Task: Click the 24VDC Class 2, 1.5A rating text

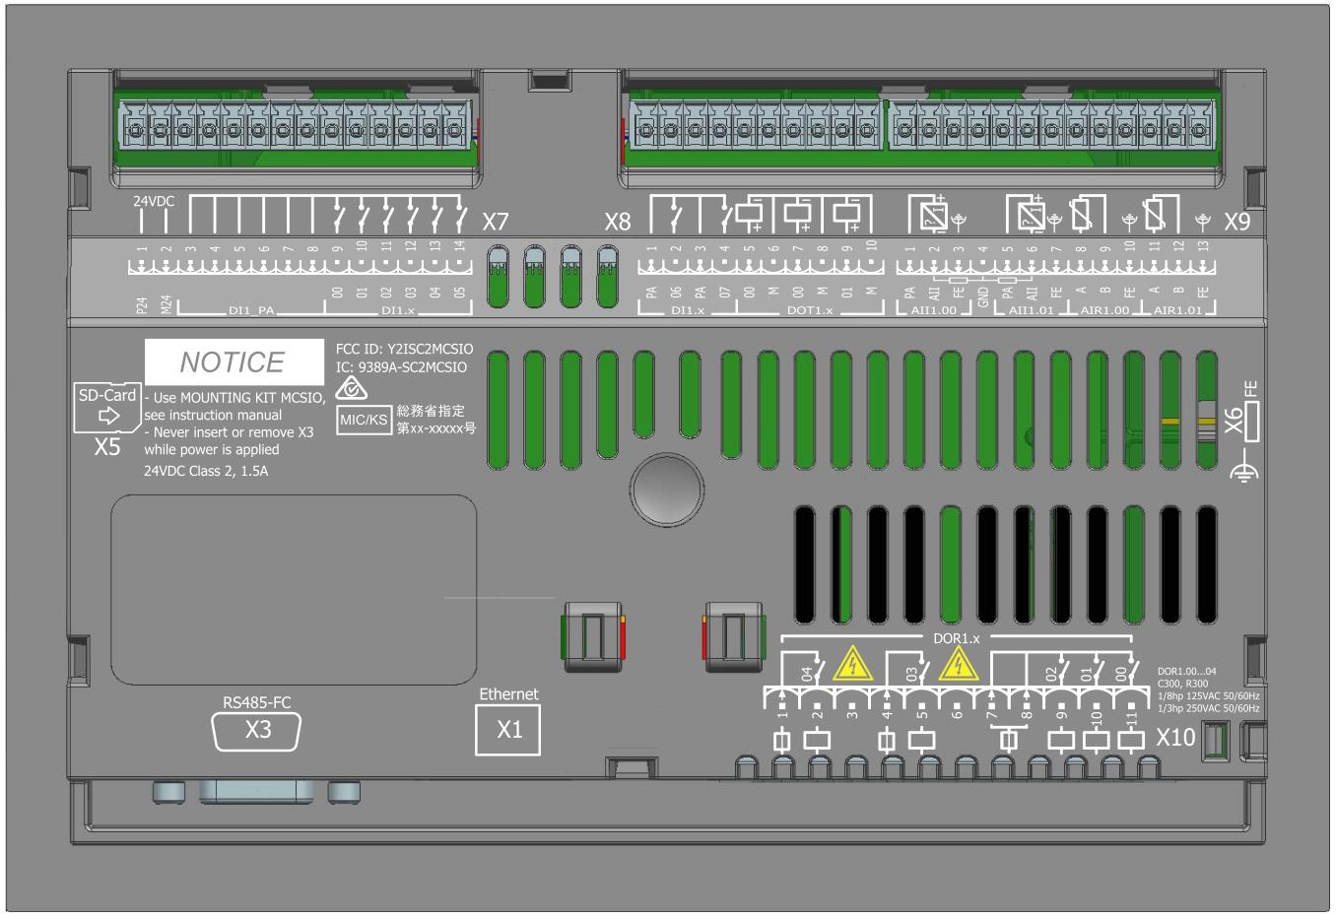Action: coord(207,471)
